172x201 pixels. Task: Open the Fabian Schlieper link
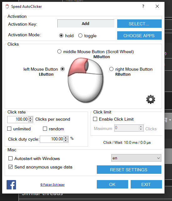[x=52, y=185]
